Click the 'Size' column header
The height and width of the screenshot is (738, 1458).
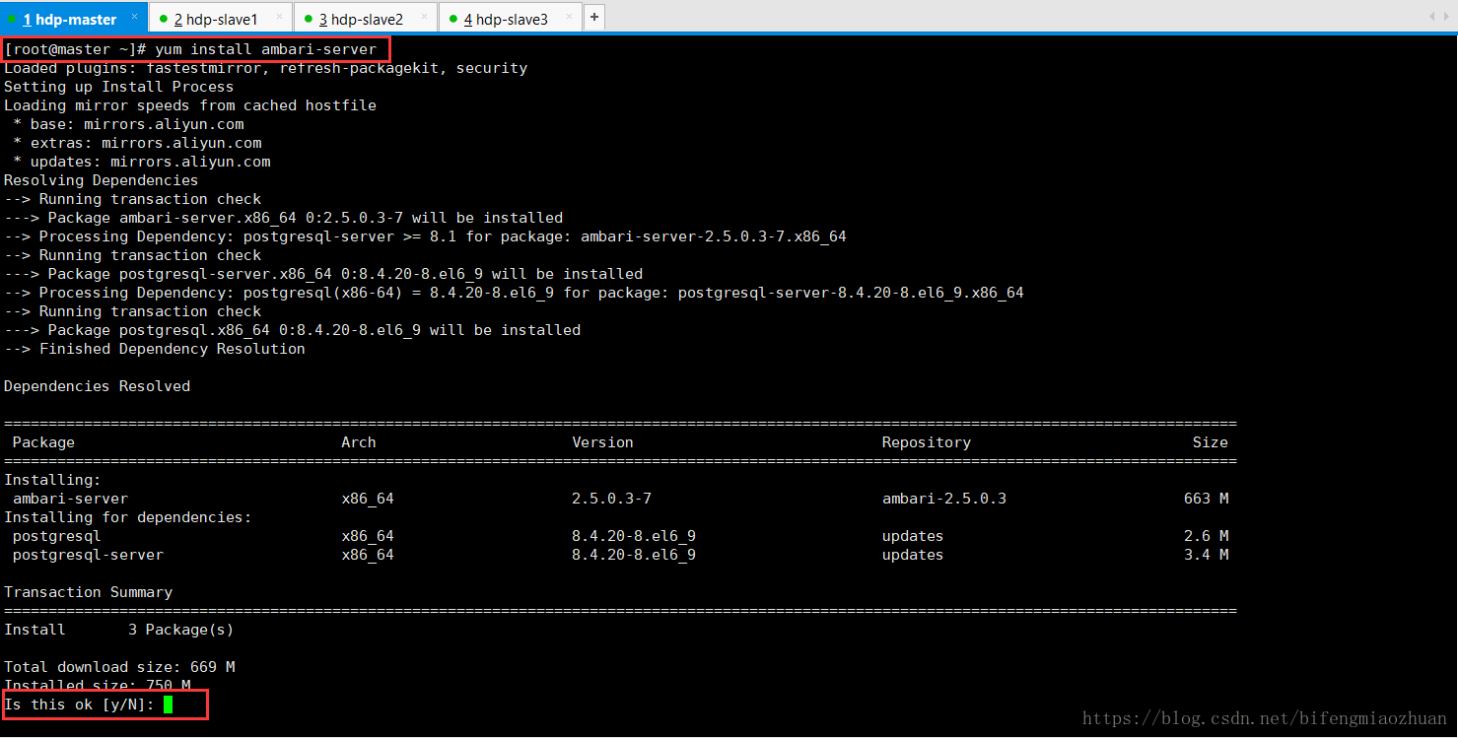(1211, 442)
